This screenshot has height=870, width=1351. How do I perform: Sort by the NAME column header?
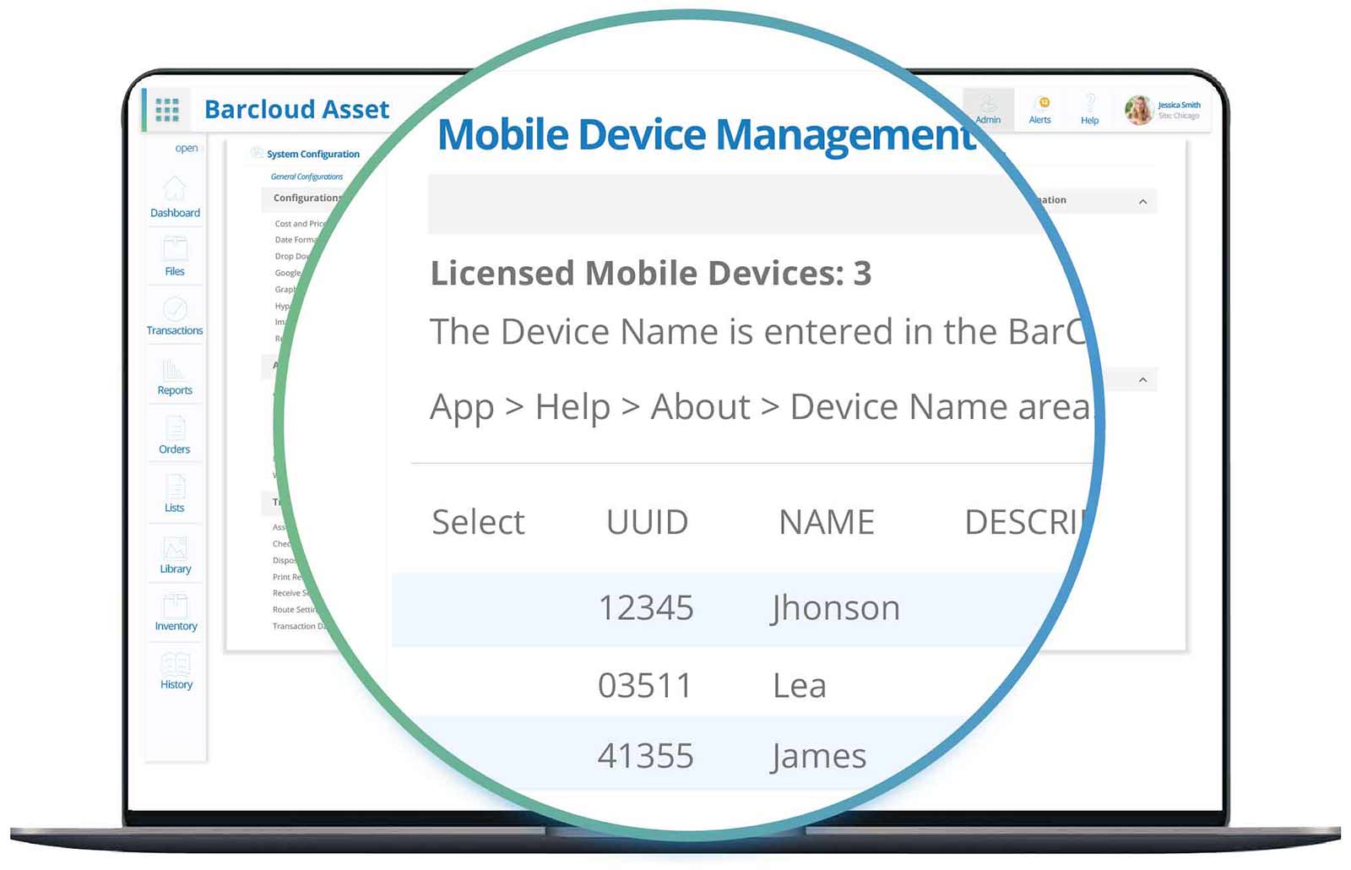827,522
